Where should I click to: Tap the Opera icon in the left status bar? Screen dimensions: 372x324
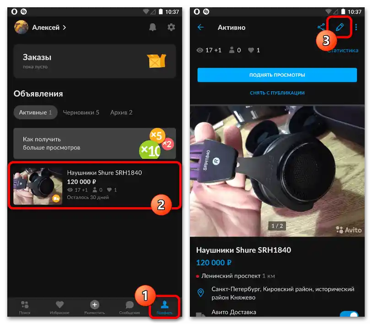pos(14,11)
